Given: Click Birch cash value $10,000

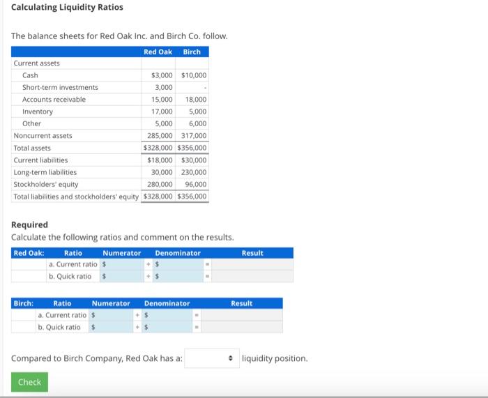Looking at the screenshot, I should [194, 75].
